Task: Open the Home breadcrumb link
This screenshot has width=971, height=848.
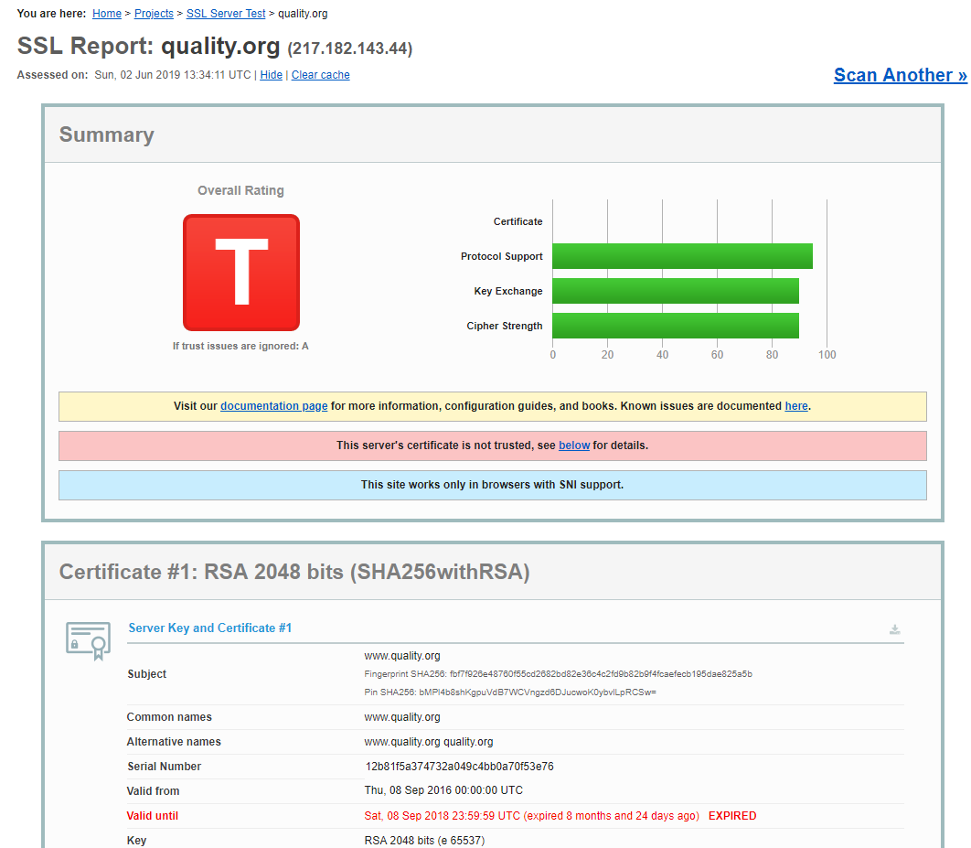Action: coord(106,13)
